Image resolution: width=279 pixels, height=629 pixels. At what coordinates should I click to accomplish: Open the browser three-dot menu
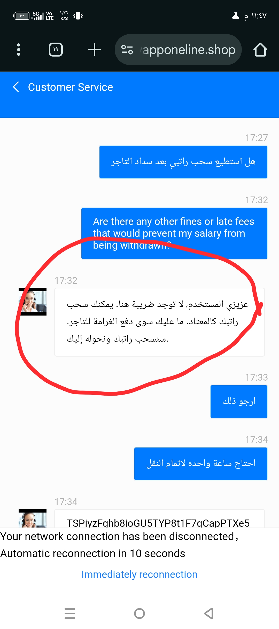coord(18,50)
